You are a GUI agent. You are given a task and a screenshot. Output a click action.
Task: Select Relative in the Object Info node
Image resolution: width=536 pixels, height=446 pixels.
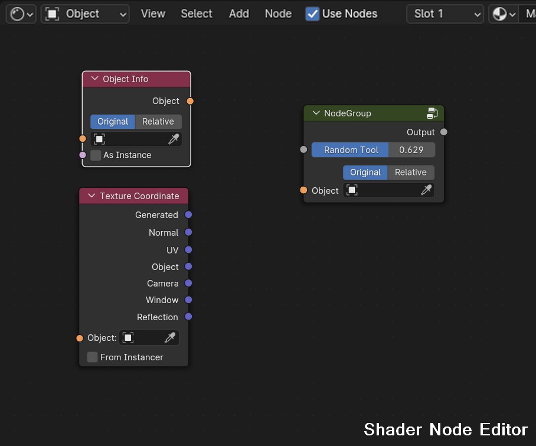click(158, 122)
